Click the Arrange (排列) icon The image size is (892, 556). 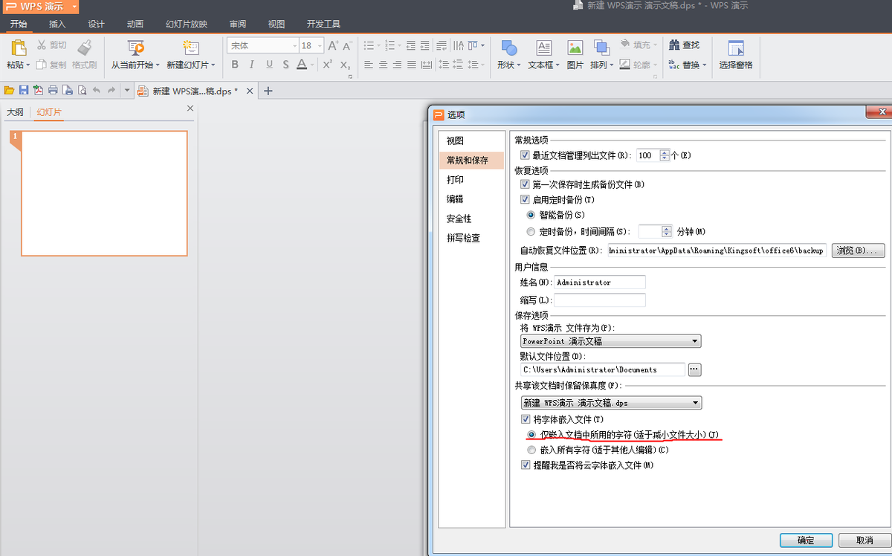pyautogui.click(x=601, y=48)
